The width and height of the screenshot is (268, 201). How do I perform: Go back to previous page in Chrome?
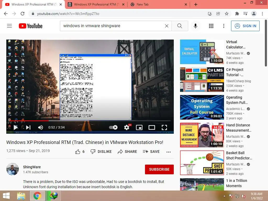[x=6, y=14]
